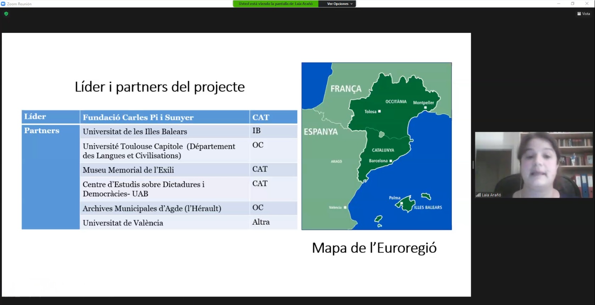595x305 pixels.
Task: Click the signal strength icon by Laia Arañó
Action: click(x=478, y=195)
